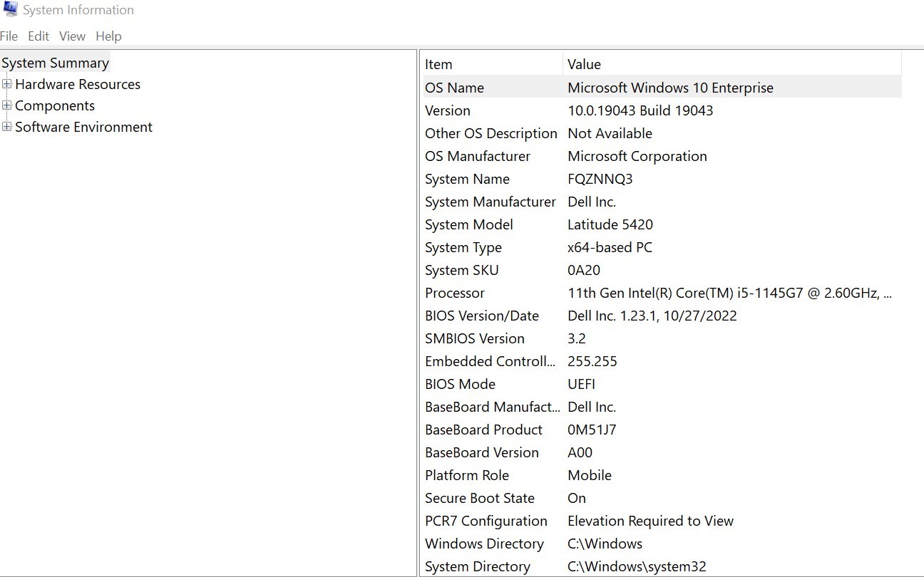This screenshot has width=924, height=577.
Task: Select the Hardware Resources tree item
Action: click(78, 84)
